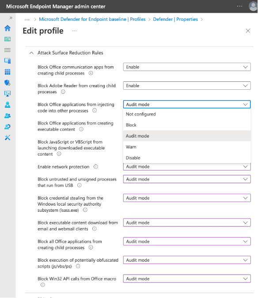Choose Warn option in list
This screenshot has width=258, height=298.
tap(187, 147)
